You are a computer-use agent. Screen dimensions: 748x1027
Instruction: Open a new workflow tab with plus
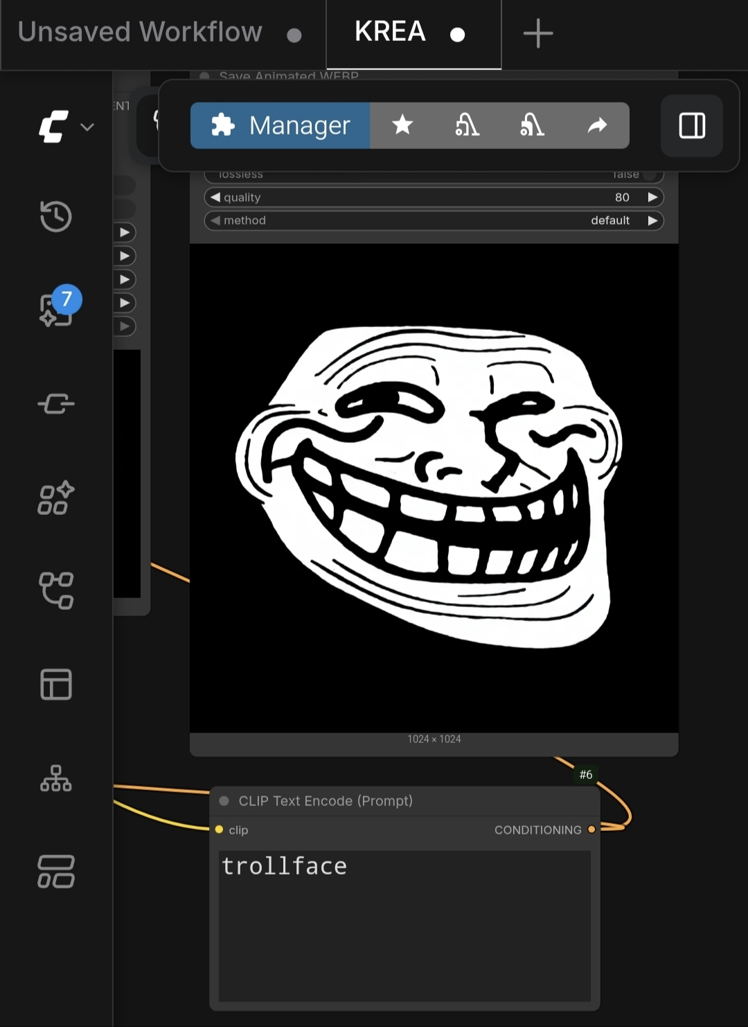tap(538, 33)
